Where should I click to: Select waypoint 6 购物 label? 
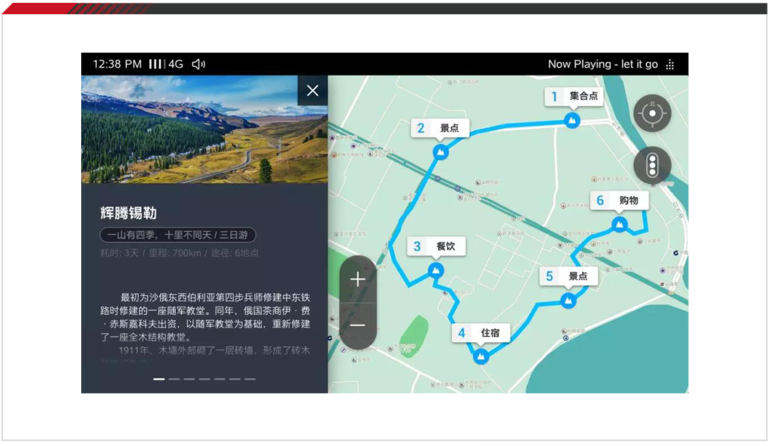[x=619, y=201]
